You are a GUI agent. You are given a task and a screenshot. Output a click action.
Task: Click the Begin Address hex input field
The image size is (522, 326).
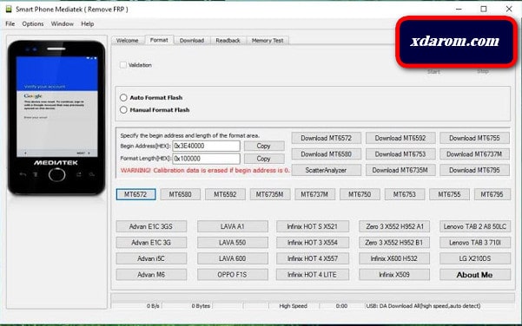click(206, 146)
